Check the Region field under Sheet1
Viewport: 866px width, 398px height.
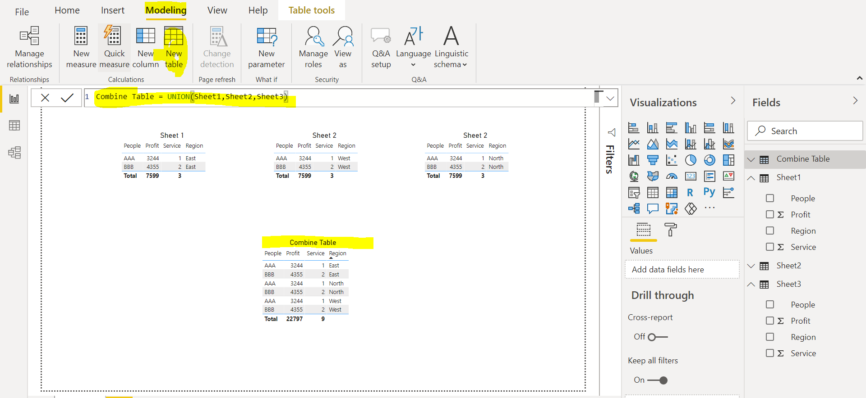pos(770,231)
